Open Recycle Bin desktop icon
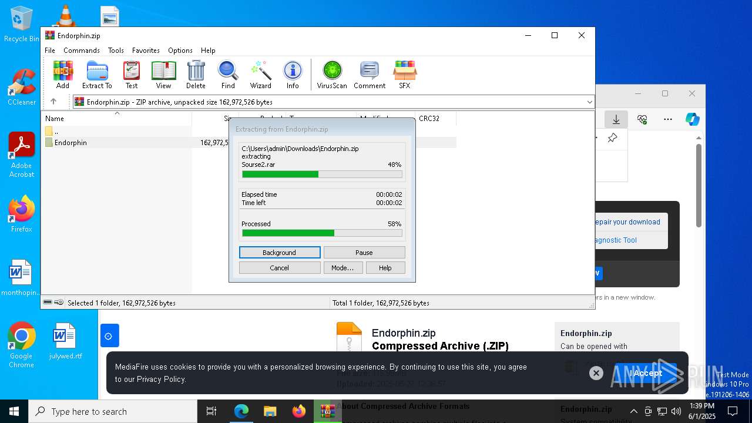The height and width of the screenshot is (423, 752). (x=21, y=25)
